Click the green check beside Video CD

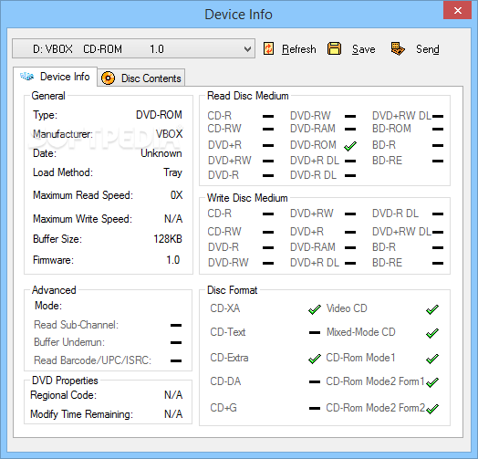point(432,309)
